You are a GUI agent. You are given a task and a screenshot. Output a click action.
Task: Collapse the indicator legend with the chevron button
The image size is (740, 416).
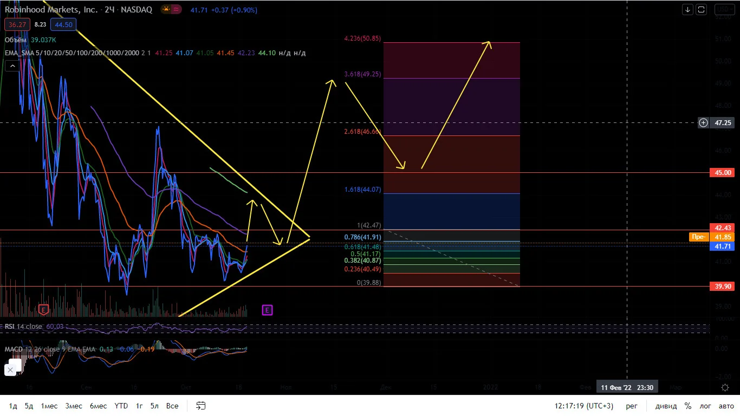click(x=11, y=66)
